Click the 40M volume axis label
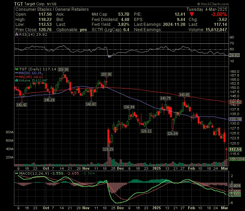 coord(9,149)
